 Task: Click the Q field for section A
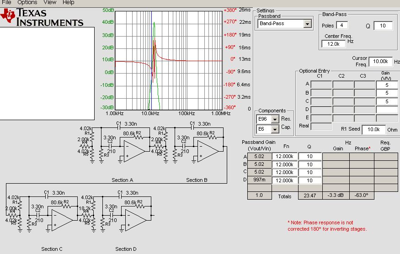(309, 156)
